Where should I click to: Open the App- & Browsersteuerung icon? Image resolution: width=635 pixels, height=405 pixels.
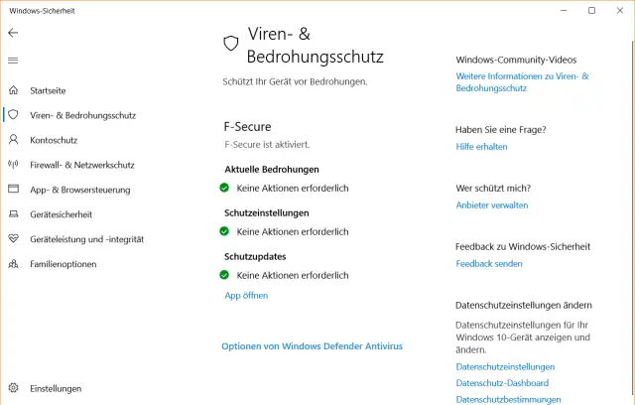13,190
